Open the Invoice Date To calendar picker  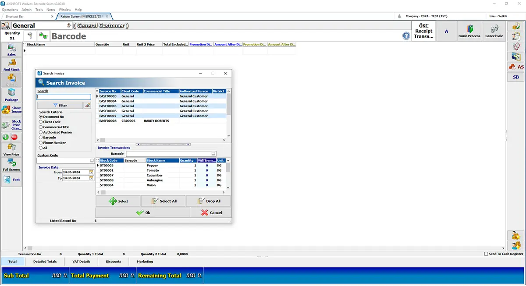pyautogui.click(x=91, y=178)
